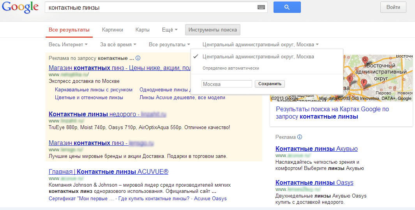Toggle location dropdown 'Центральный административный округ'
The height and width of the screenshot is (210, 415).
click(x=260, y=45)
